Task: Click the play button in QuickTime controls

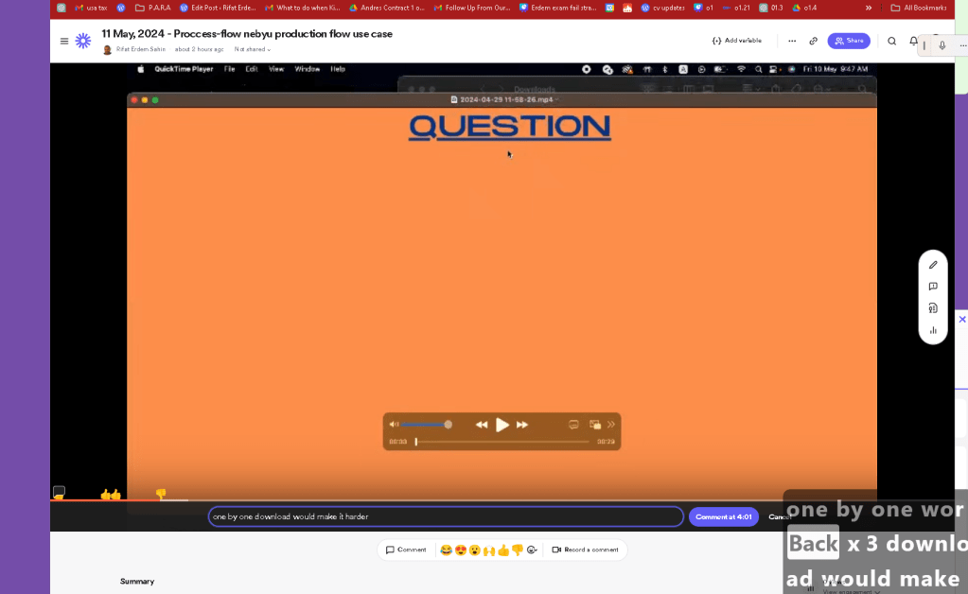Action: (502, 425)
